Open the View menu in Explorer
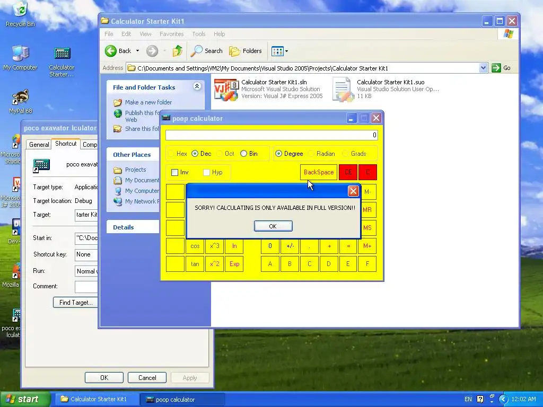The height and width of the screenshot is (407, 543). pos(145,34)
